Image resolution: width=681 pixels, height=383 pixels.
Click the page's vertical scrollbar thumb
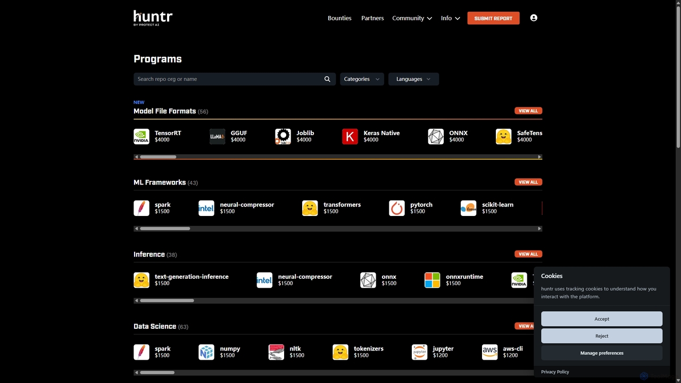click(678, 77)
